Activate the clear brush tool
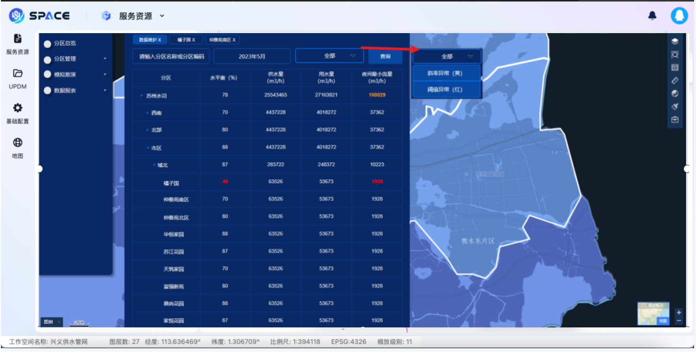This screenshot has height=352, width=696. coord(675,106)
